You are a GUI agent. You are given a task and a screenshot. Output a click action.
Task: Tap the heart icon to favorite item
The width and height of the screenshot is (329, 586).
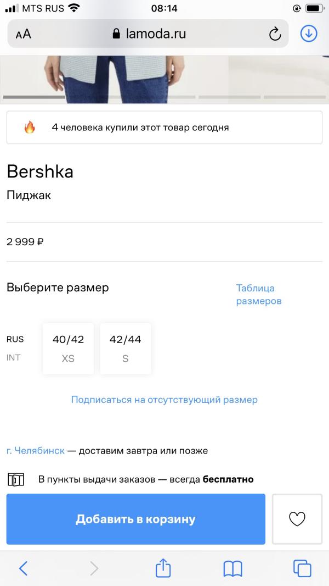tap(297, 519)
